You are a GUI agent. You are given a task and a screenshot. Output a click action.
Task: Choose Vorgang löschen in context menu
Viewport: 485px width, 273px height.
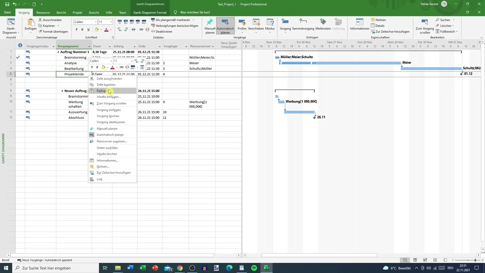(x=112, y=116)
